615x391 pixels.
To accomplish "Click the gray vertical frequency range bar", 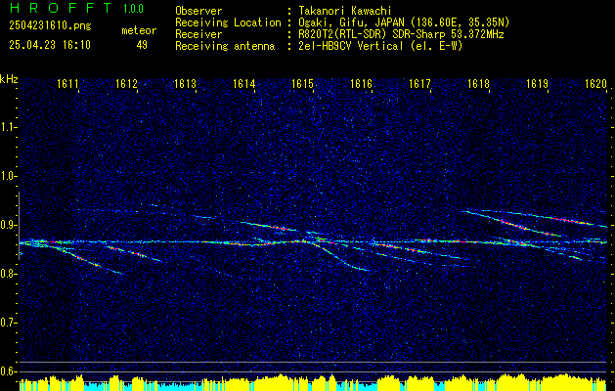I will click(19, 226).
